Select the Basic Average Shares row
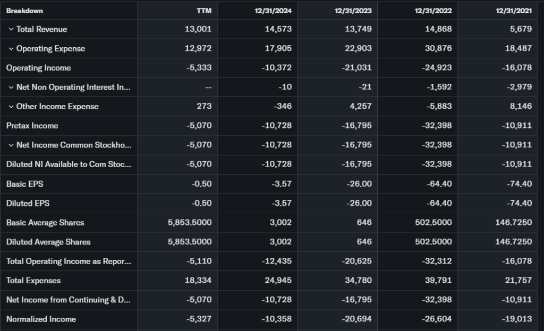The image size is (544, 331). click(45, 223)
